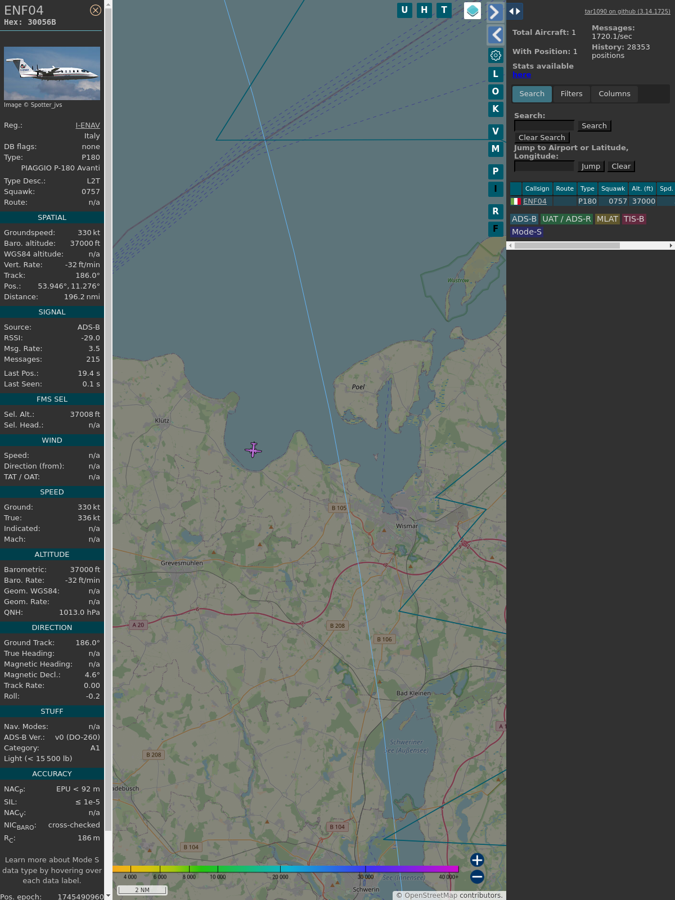This screenshot has height=900, width=675.
Task: Select the magenta aircraft icon on map
Action: (253, 449)
